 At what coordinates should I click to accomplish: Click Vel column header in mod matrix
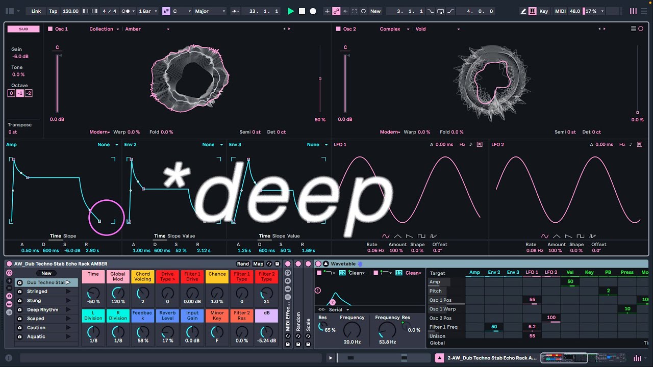coord(570,273)
